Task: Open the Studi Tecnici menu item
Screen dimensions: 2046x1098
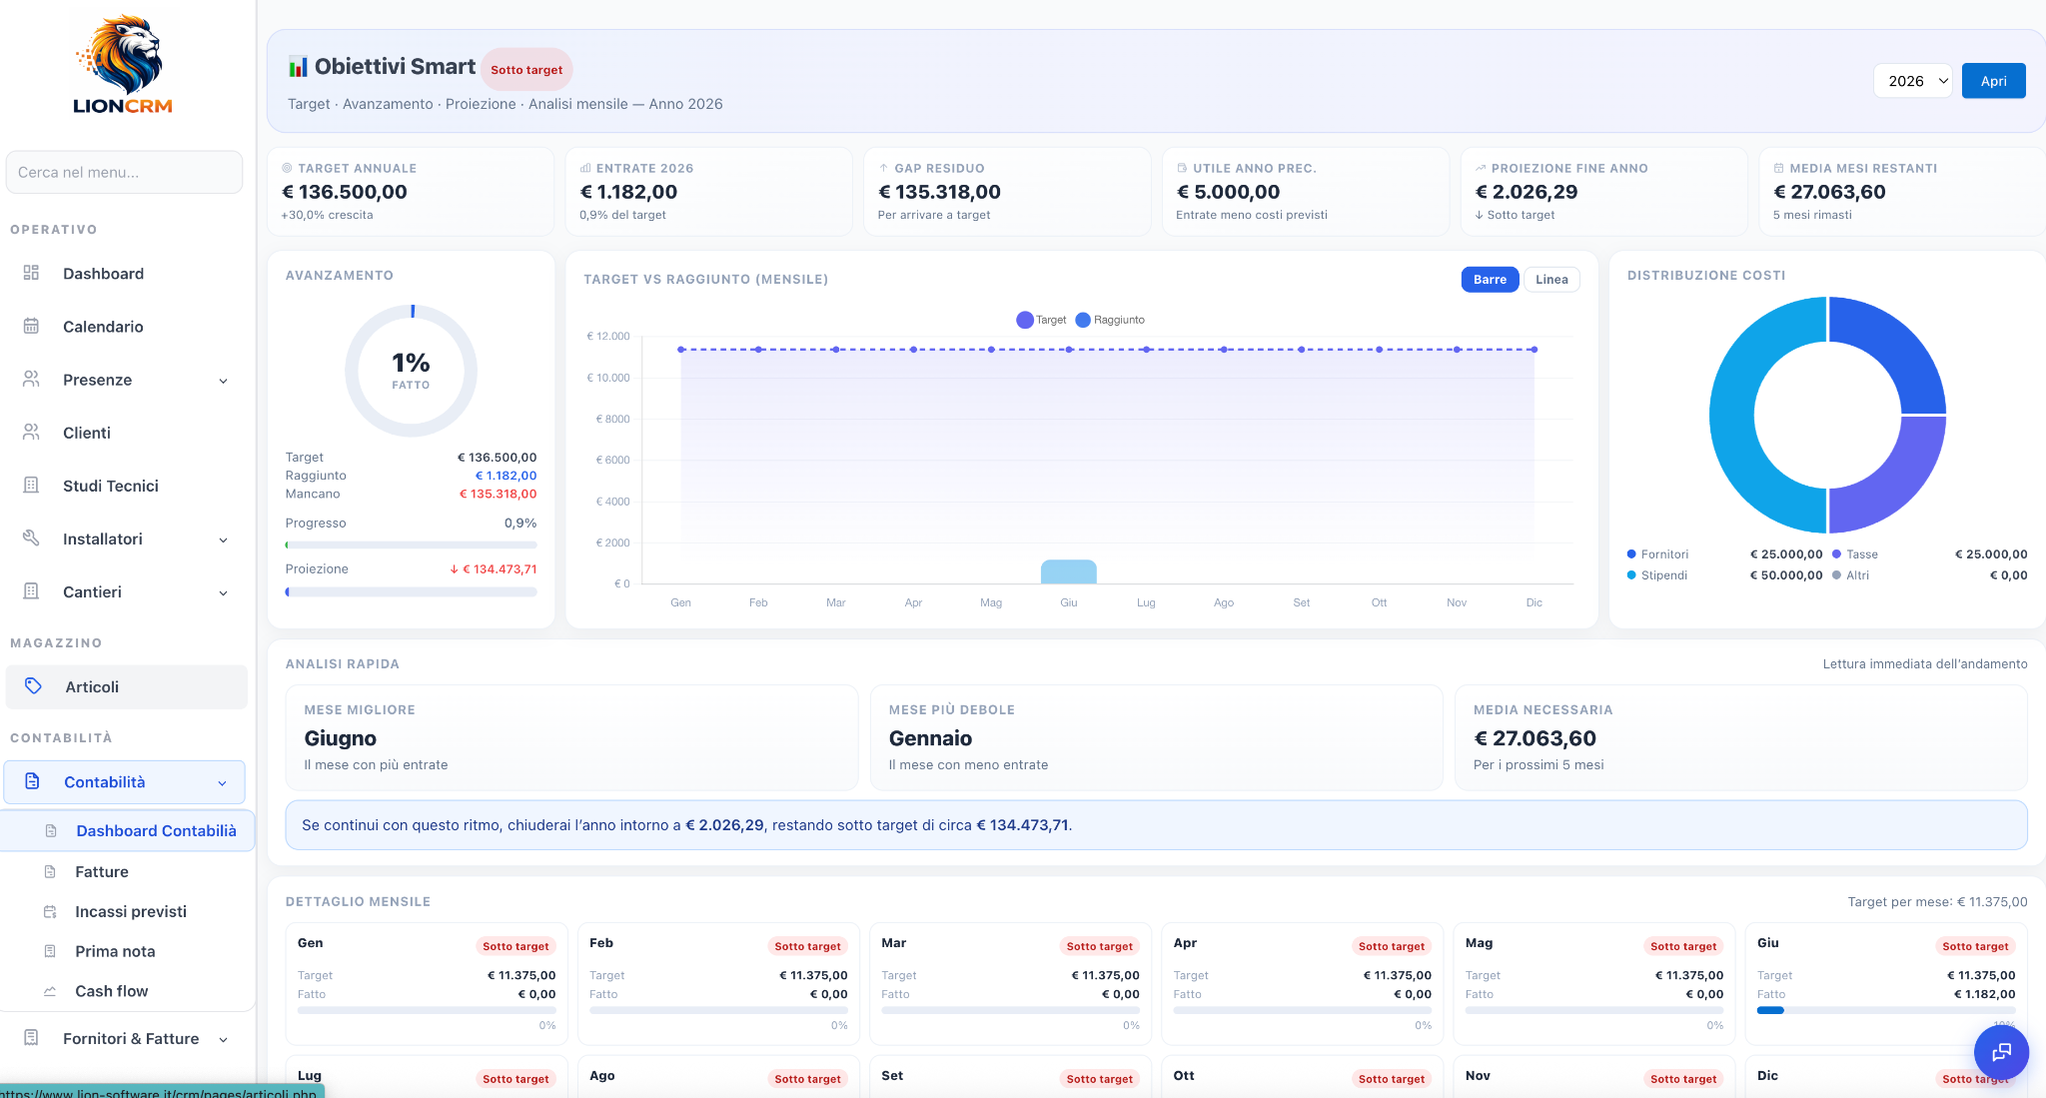Action: [125, 485]
